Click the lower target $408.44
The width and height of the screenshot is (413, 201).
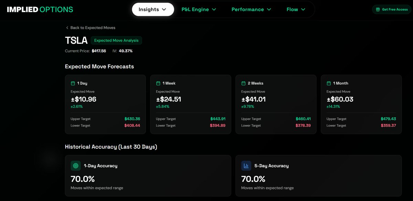coord(132,126)
